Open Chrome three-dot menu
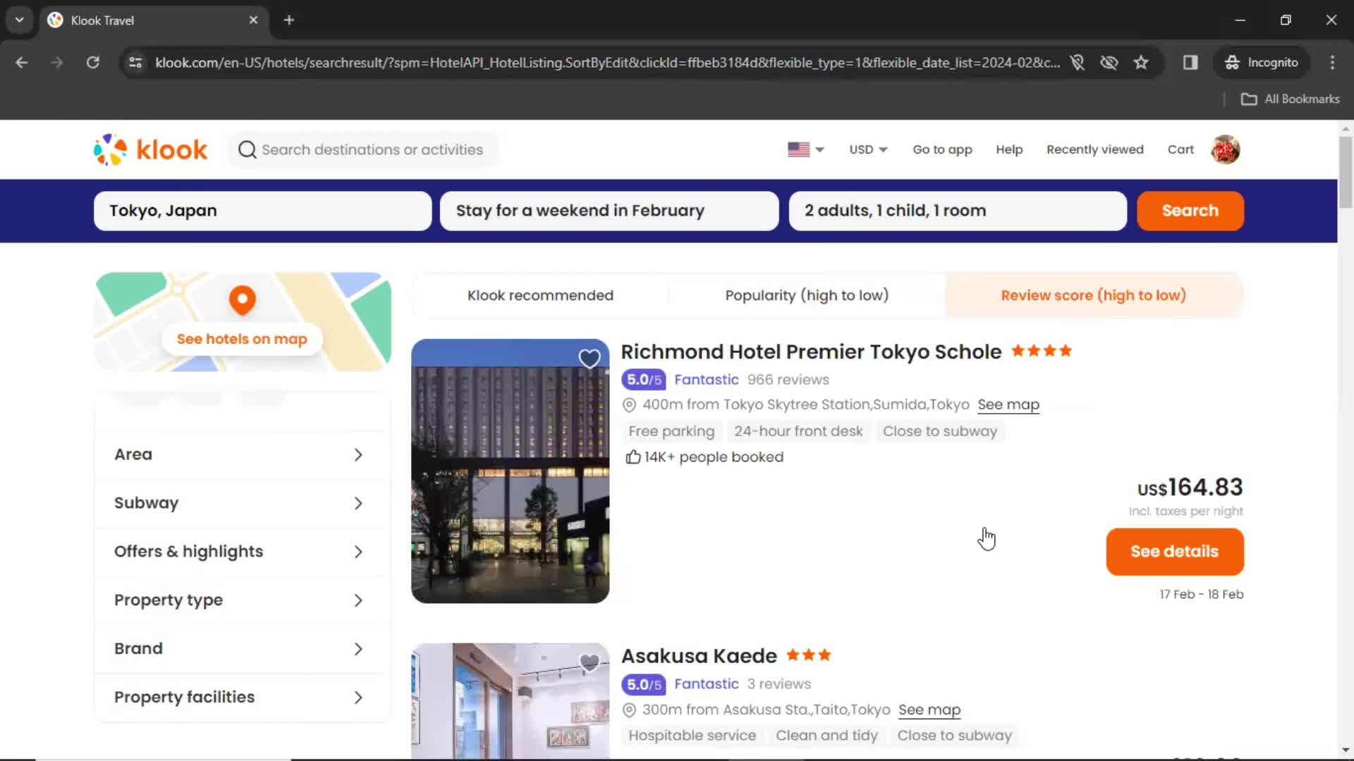The image size is (1354, 761). [1332, 63]
